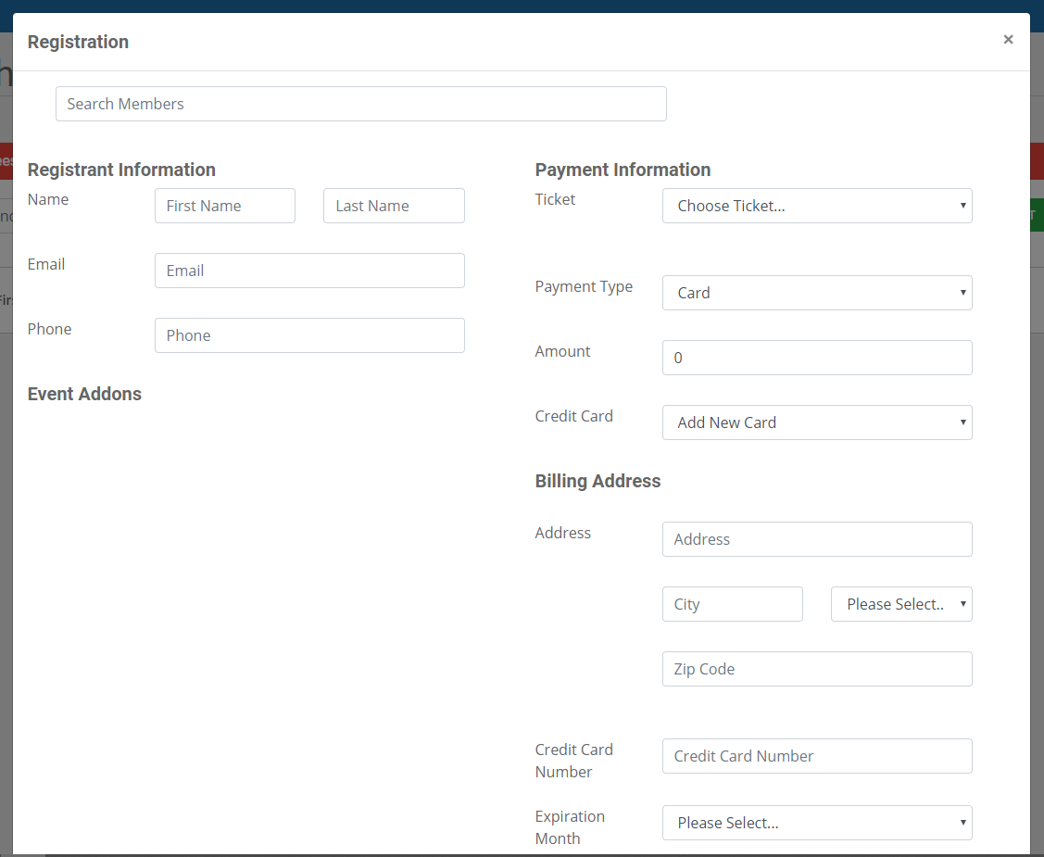Click the Billing Address heading
Screen dimensions: 1044x857
tap(597, 481)
